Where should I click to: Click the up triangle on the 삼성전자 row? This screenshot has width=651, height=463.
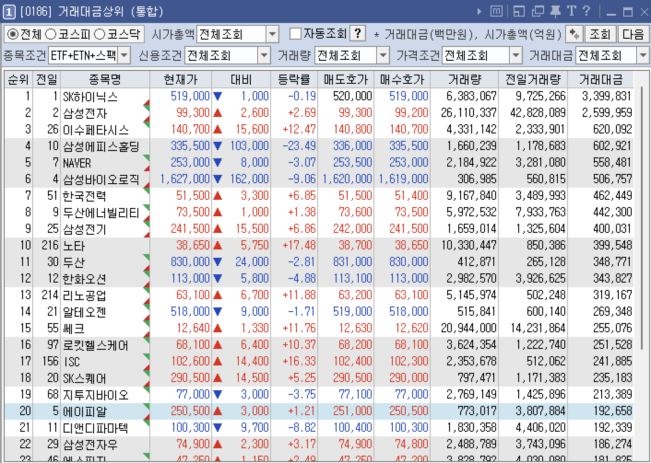coord(218,113)
